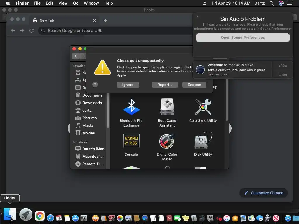The height and width of the screenshot is (224, 299).
Task: Reload the Chrome page
Action: 32,30
